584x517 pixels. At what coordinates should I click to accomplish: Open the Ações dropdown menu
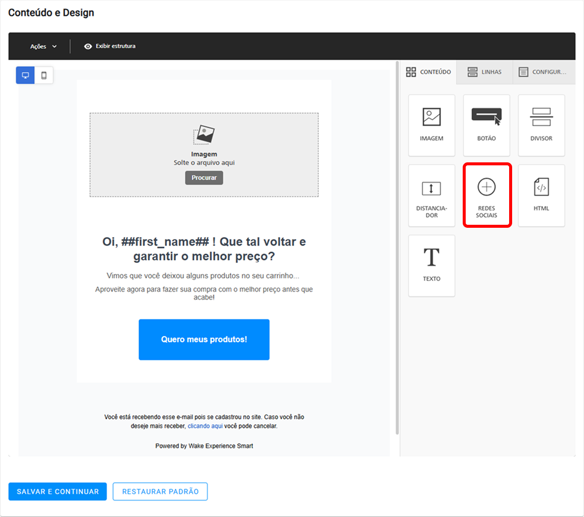point(43,46)
